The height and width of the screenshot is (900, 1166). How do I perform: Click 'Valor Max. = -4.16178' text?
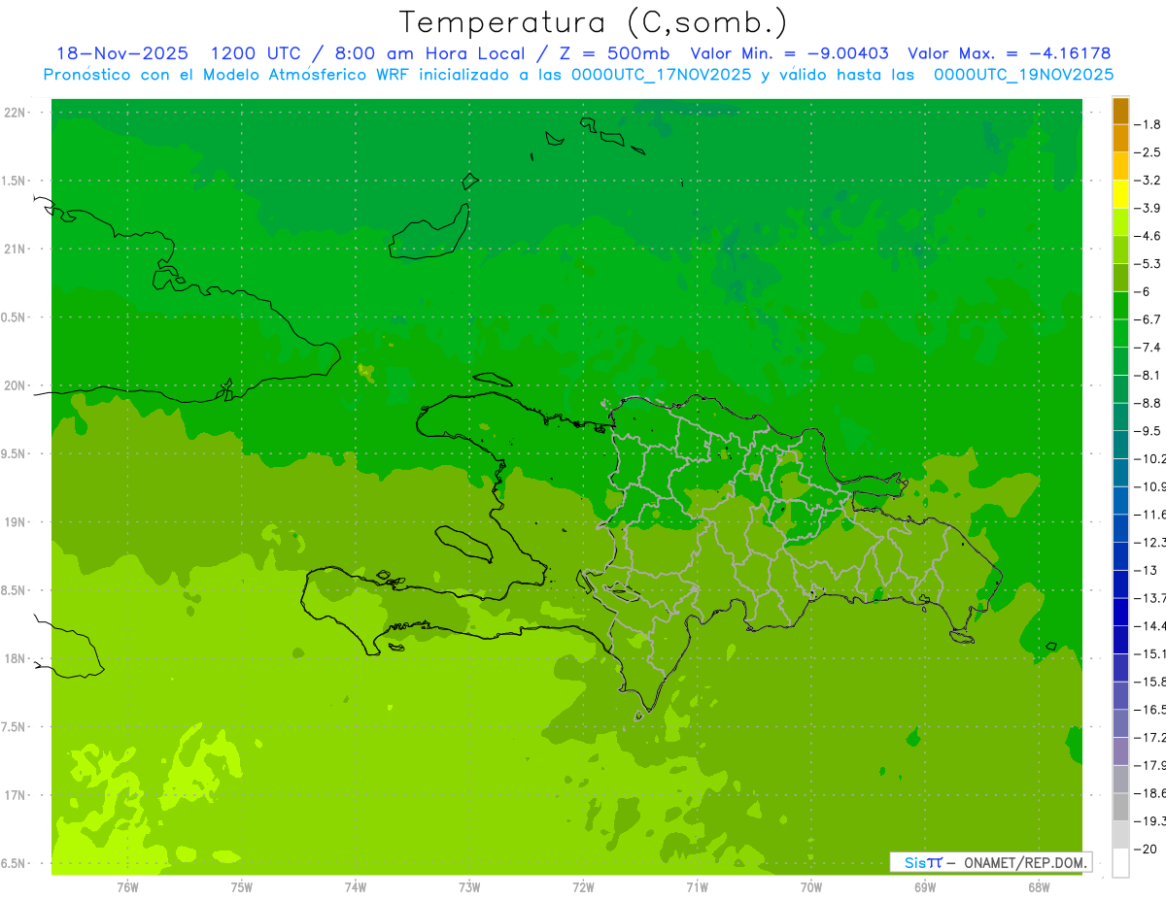pyautogui.click(x=1009, y=53)
